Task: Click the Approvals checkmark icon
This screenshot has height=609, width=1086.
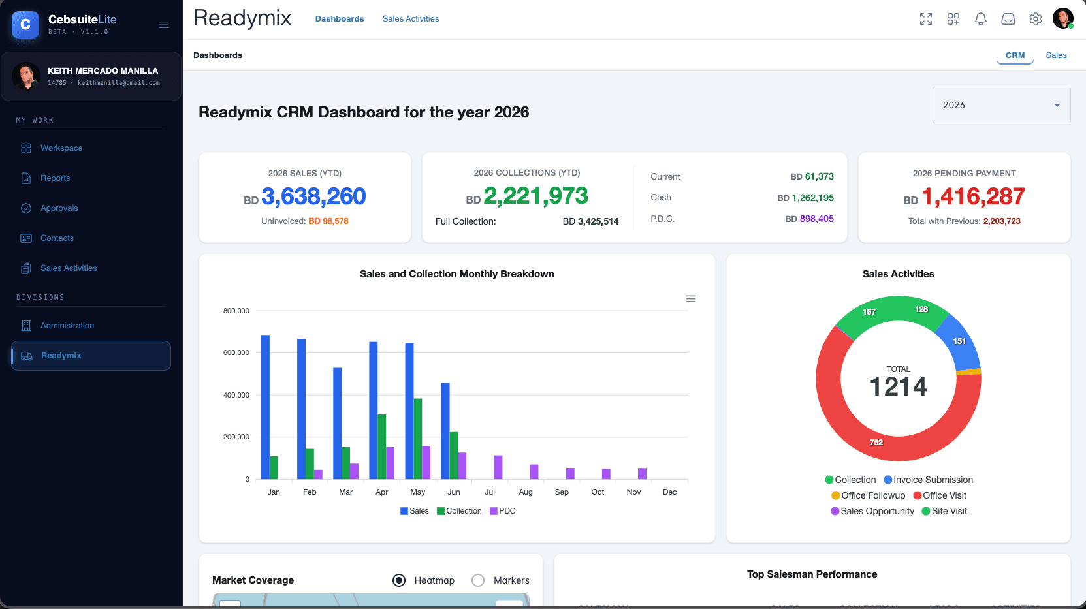Action: pyautogui.click(x=26, y=208)
